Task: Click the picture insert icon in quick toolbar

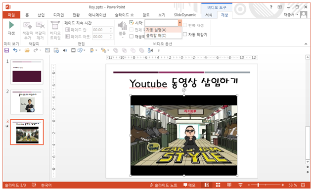Action: tap(56, 50)
